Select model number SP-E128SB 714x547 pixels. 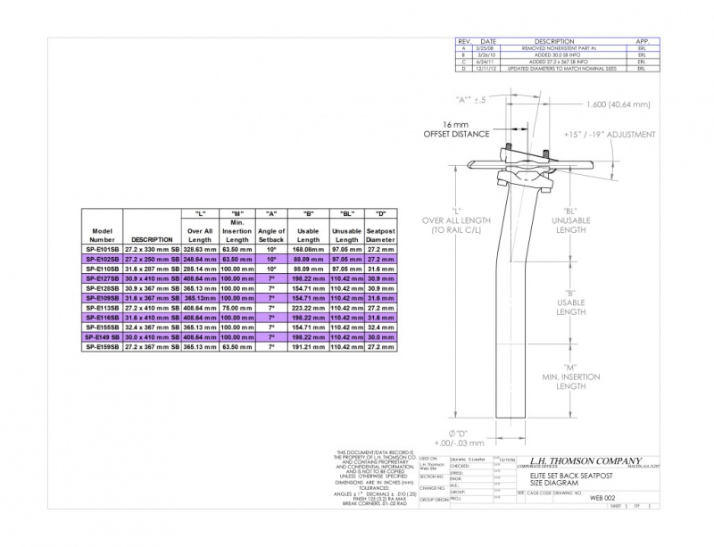[x=103, y=289]
